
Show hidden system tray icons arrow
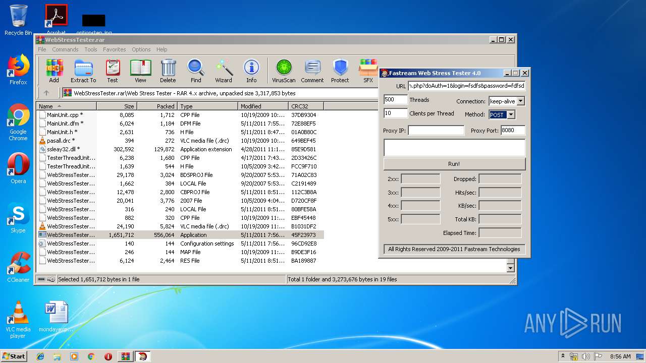(563, 356)
